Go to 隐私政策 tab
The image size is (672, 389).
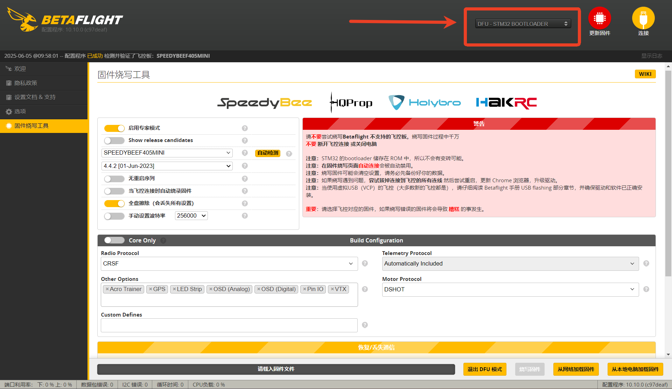pos(44,83)
